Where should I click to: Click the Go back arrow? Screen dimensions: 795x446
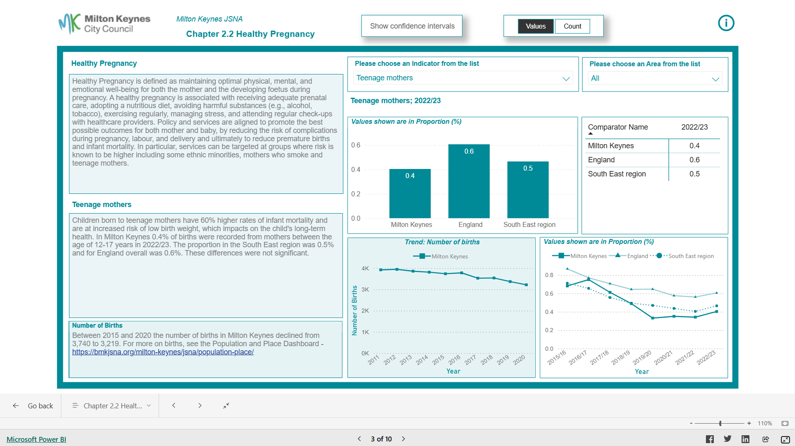tap(16, 406)
